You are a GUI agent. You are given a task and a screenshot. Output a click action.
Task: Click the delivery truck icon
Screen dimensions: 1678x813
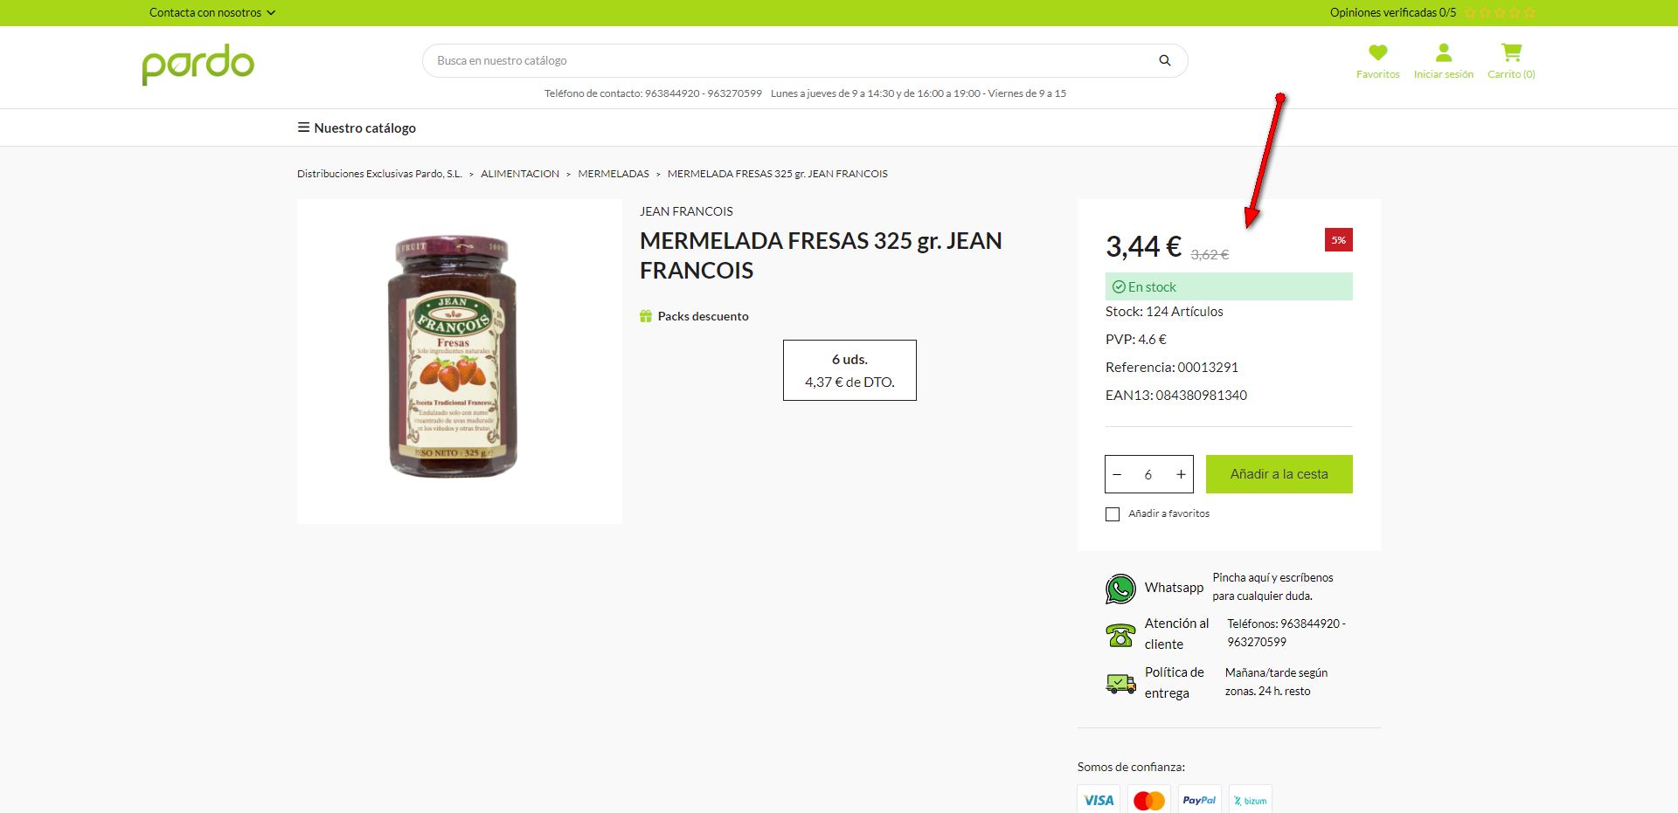pyautogui.click(x=1120, y=683)
